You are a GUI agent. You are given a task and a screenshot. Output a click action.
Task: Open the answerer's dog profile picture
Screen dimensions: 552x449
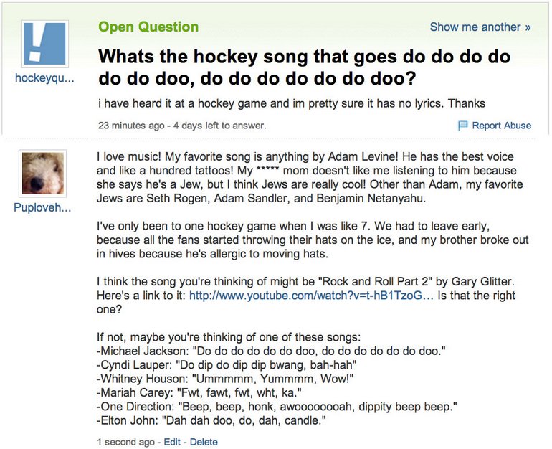[x=42, y=174]
